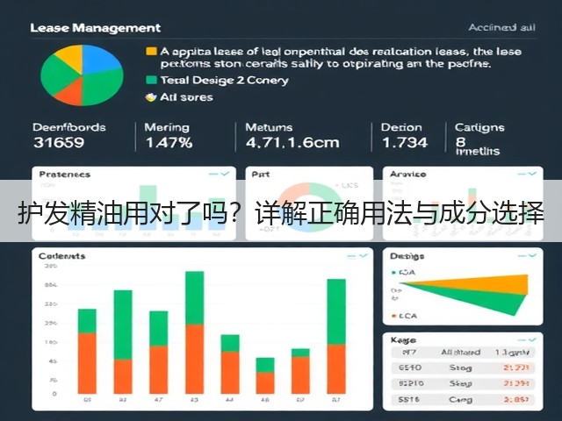
Task: Select the green legend marker in Desigs panel
Action: click(394, 273)
